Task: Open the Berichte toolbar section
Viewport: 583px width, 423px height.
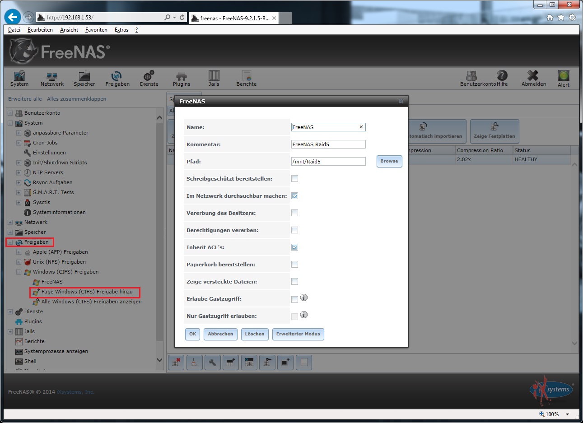Action: point(246,78)
